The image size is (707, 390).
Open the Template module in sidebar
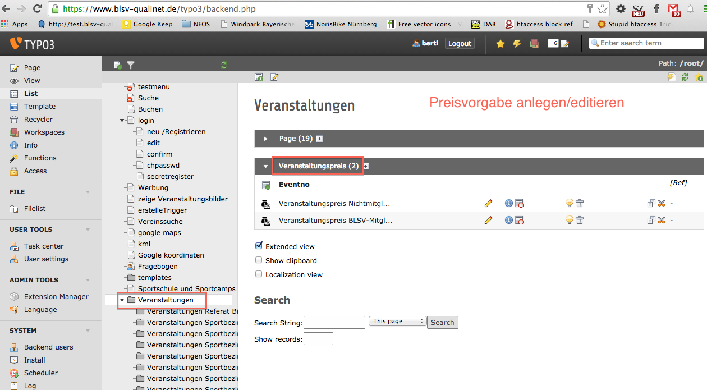click(x=39, y=107)
